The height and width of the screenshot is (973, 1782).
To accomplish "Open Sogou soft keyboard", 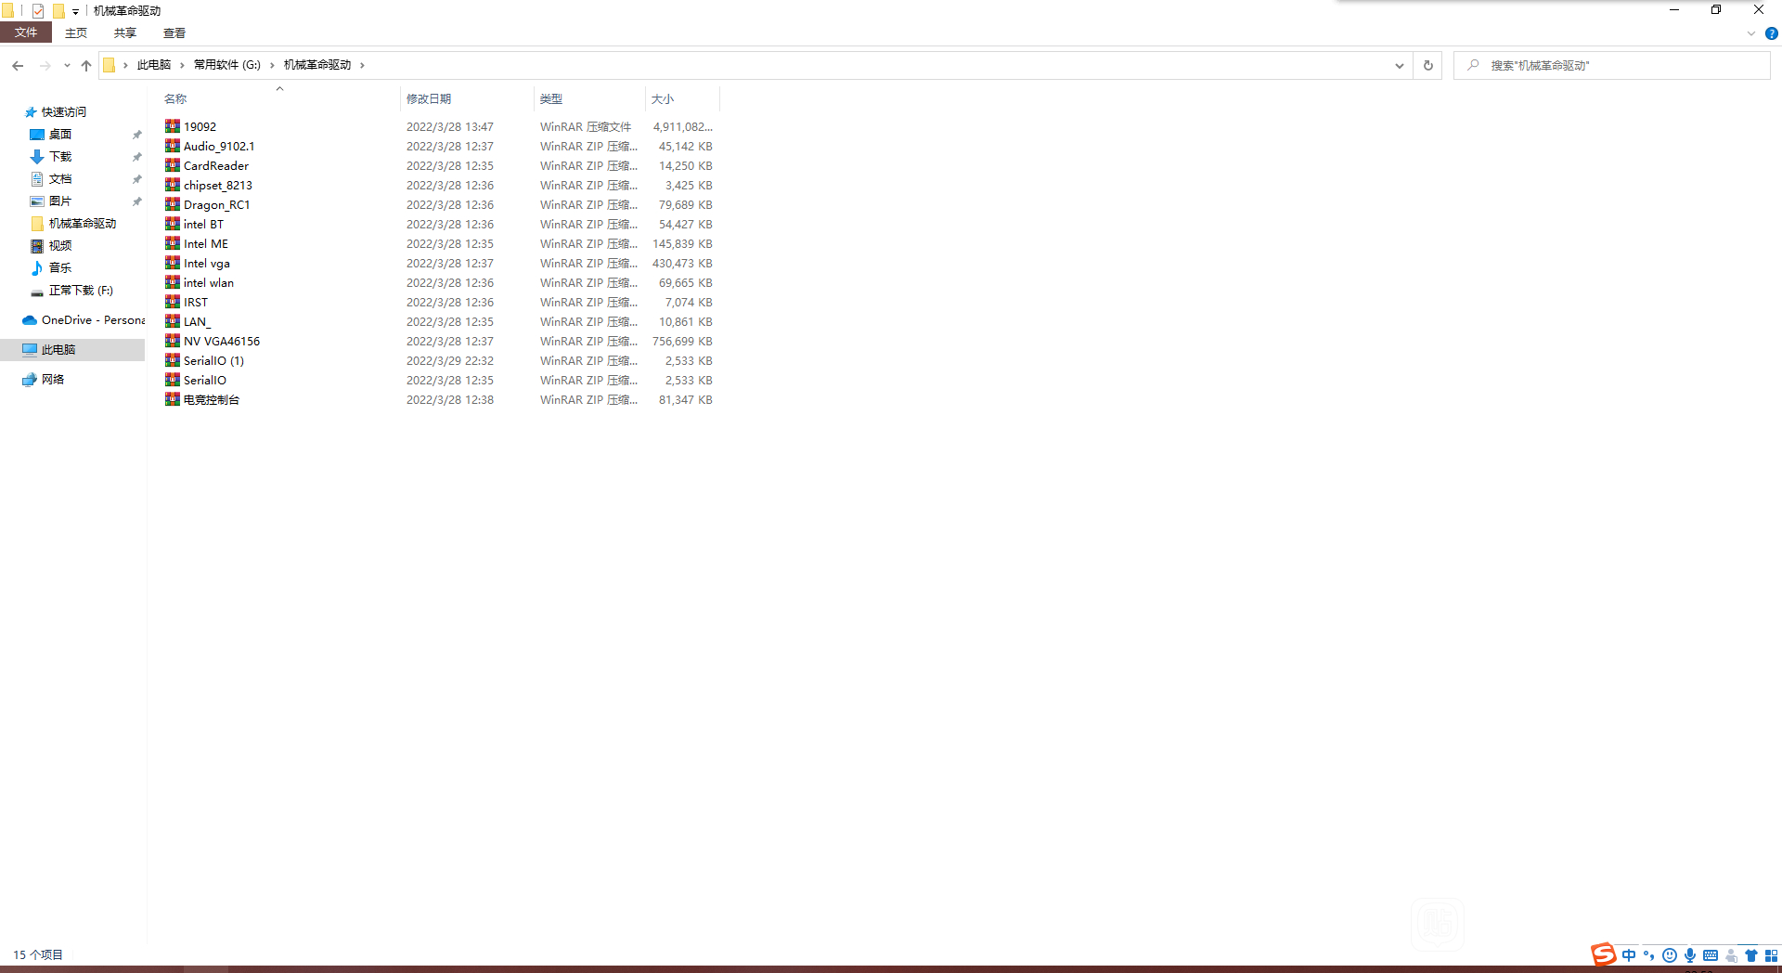I will point(1711,955).
